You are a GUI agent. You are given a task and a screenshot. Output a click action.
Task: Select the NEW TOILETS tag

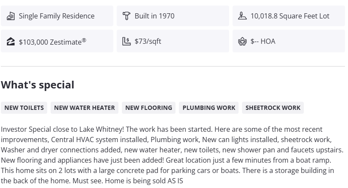click(24, 108)
